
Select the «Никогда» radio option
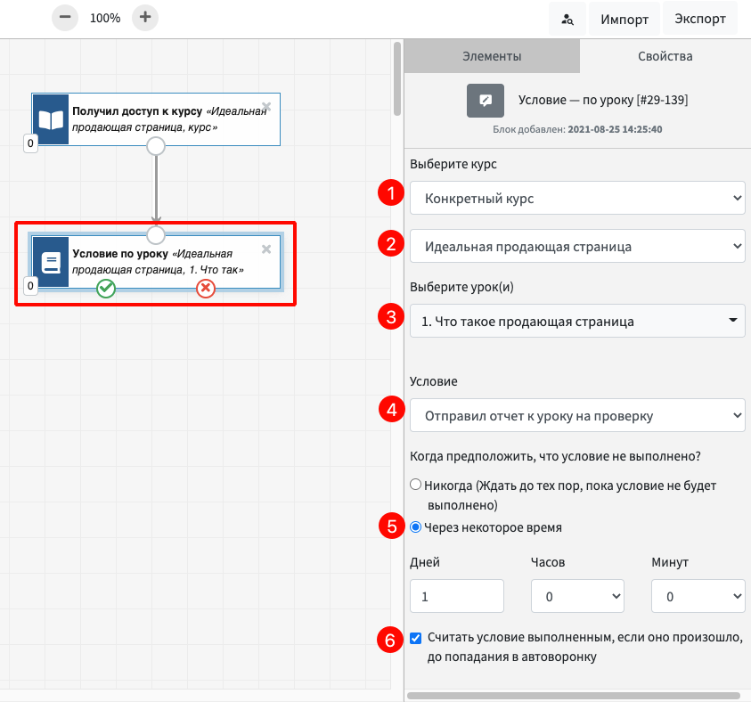point(415,486)
